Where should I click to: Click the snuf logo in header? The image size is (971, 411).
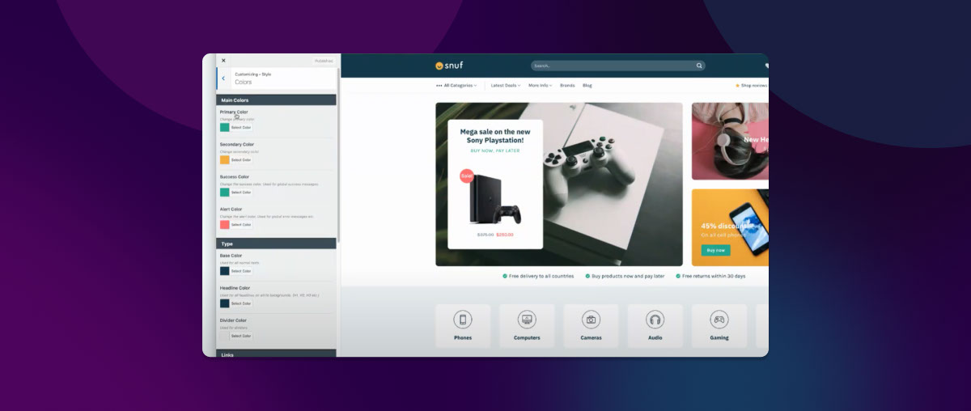(449, 66)
